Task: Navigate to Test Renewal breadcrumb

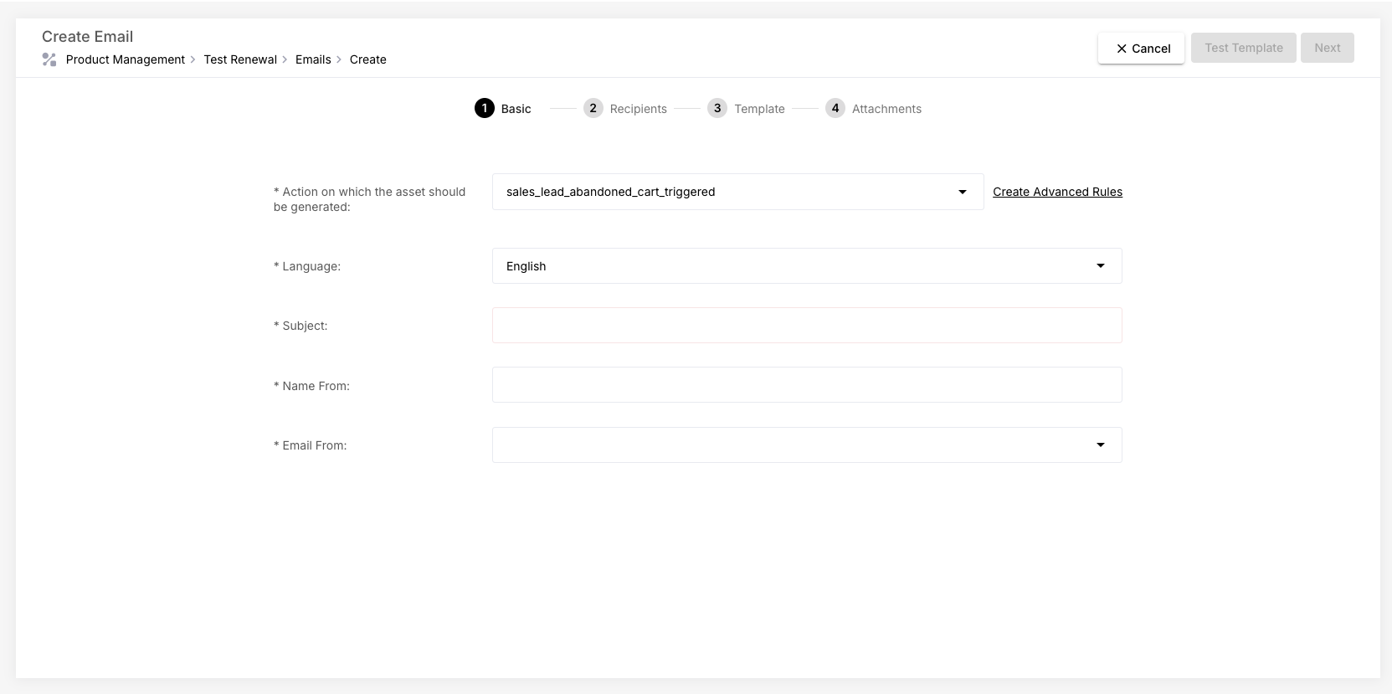Action: coord(240,59)
